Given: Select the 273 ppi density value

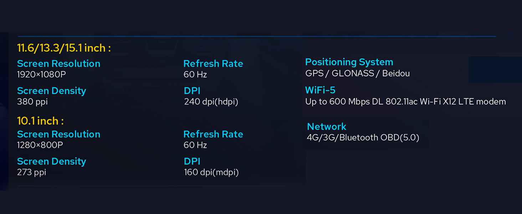Looking at the screenshot, I should coord(32,172).
